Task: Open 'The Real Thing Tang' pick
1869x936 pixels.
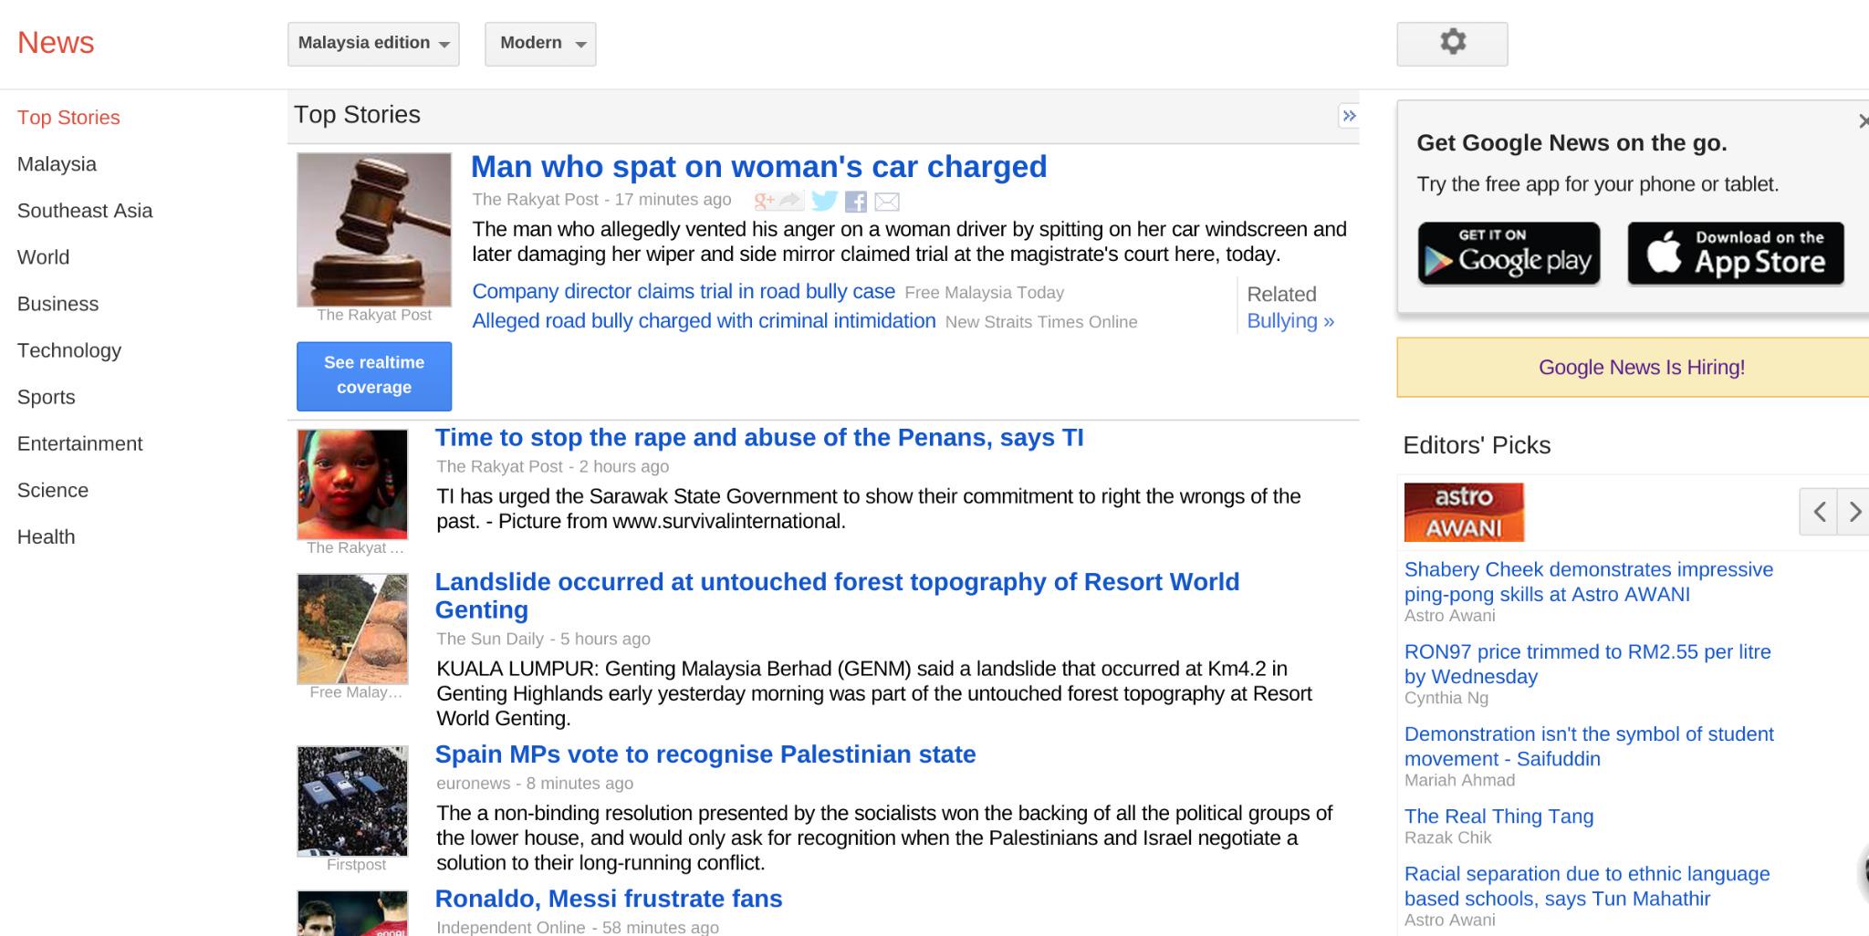Action: 1498,816
